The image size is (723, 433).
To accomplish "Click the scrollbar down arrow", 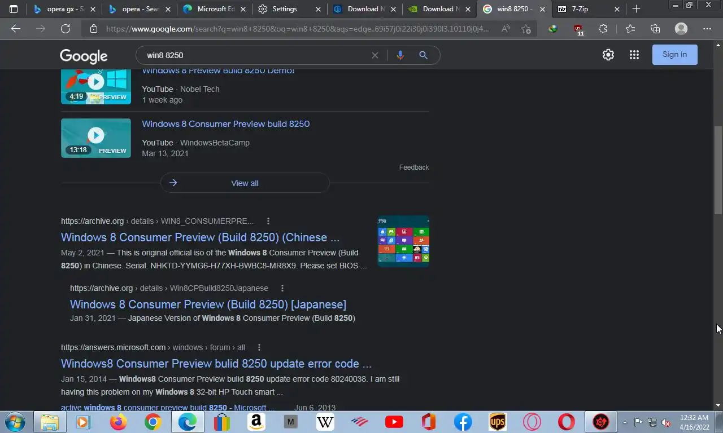I will [718, 405].
